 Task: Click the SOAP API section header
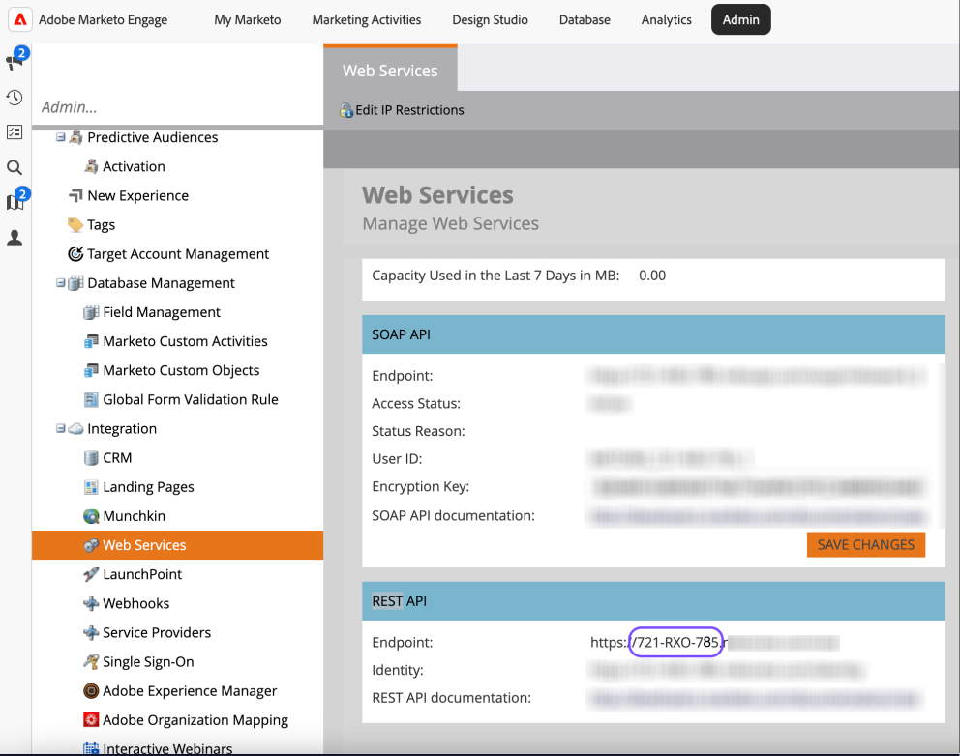pyautogui.click(x=653, y=334)
